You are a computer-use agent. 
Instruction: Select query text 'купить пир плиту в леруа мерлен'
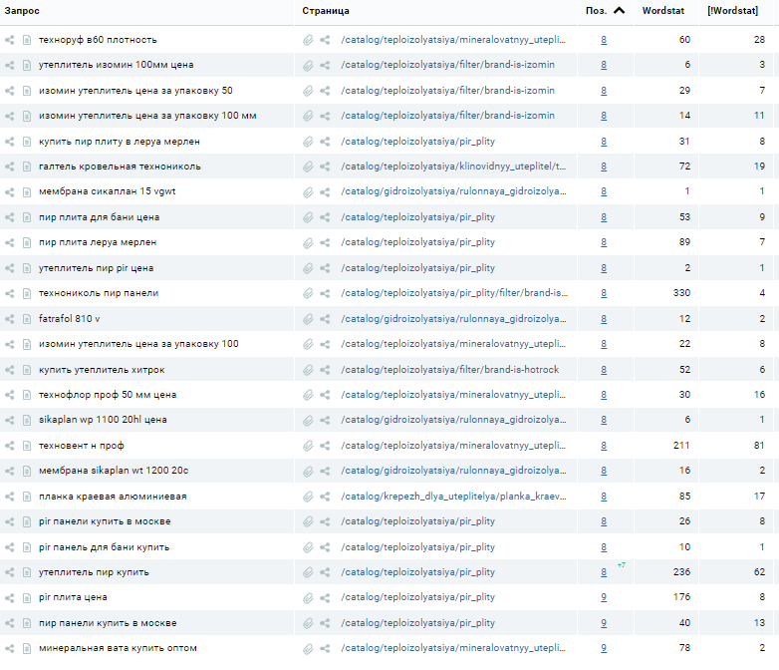click(x=120, y=142)
